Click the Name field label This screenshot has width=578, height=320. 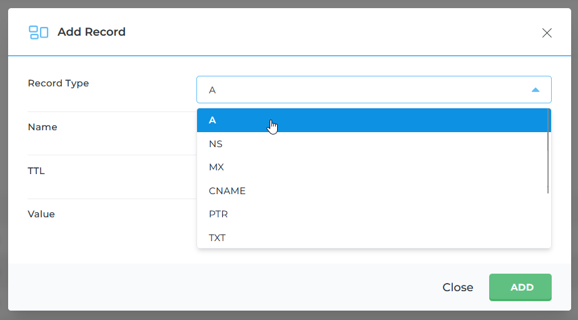point(43,127)
